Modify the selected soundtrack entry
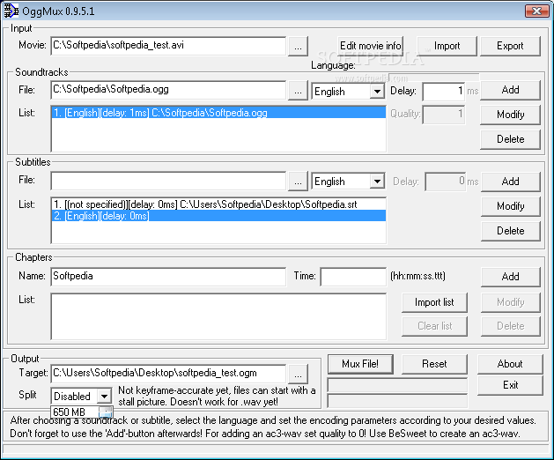 (x=510, y=115)
